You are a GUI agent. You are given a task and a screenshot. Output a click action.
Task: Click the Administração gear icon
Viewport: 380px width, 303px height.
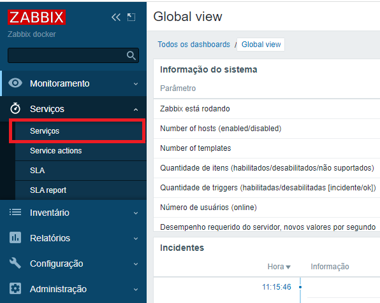coord(15,288)
